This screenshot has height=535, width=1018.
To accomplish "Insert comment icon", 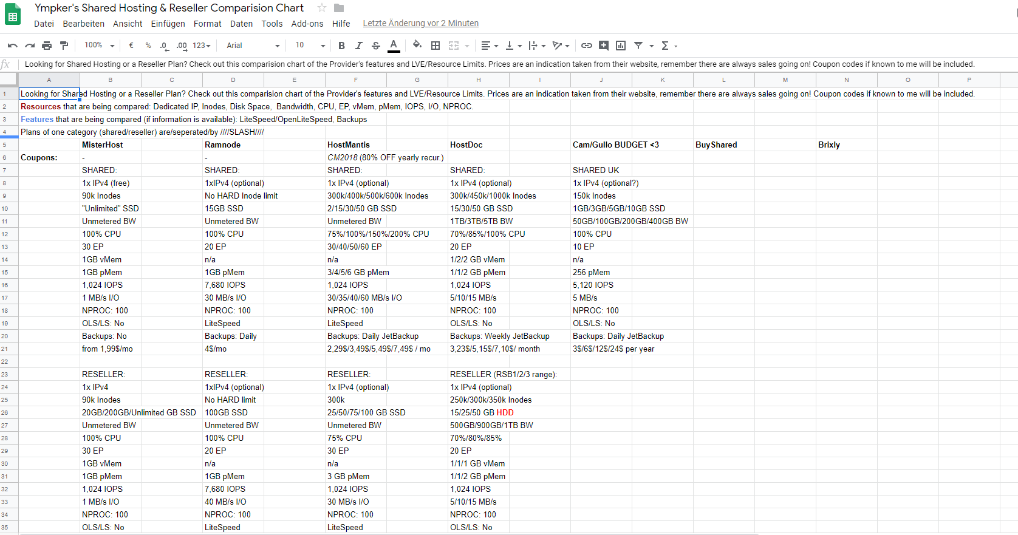I will click(x=604, y=46).
